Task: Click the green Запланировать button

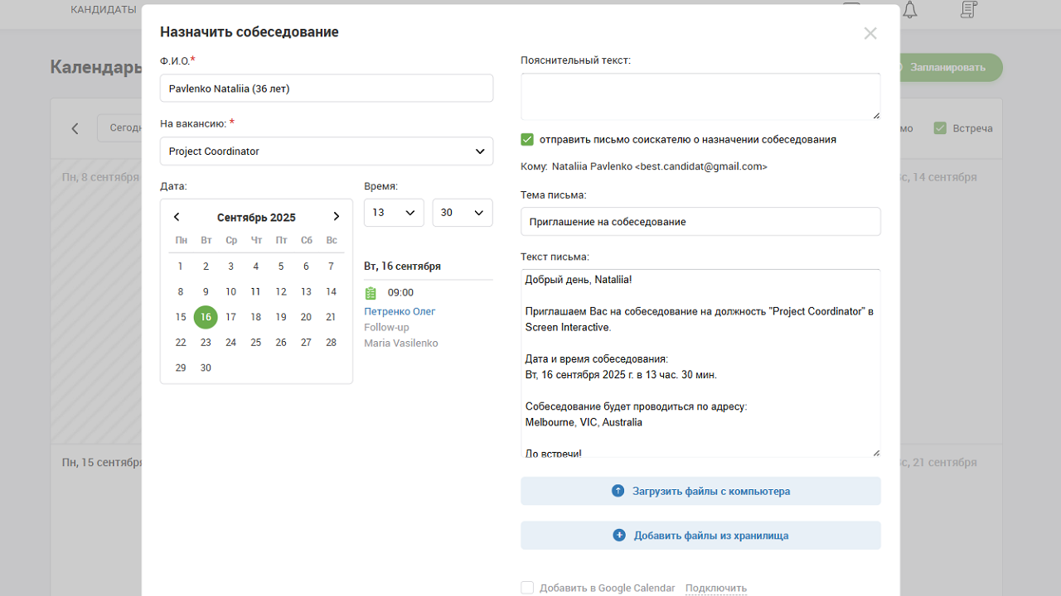Action: tap(949, 67)
